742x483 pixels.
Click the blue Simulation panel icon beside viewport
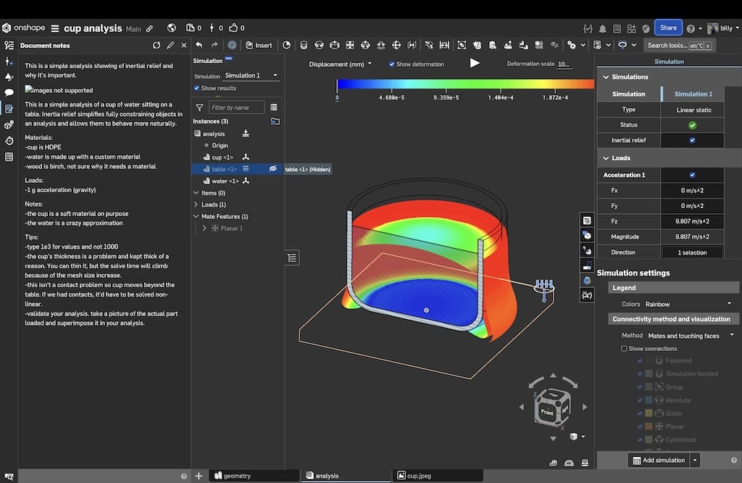tap(587, 281)
